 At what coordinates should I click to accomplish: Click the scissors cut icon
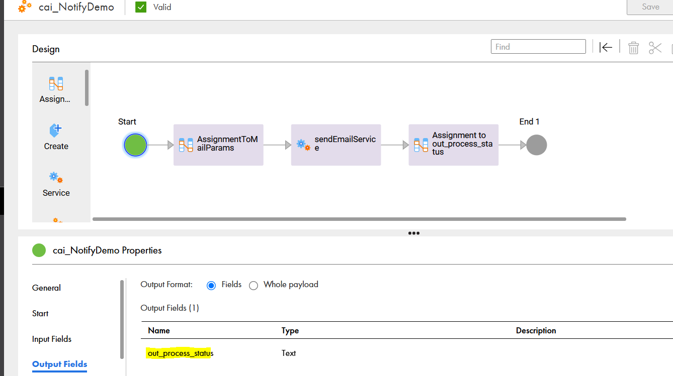(655, 48)
